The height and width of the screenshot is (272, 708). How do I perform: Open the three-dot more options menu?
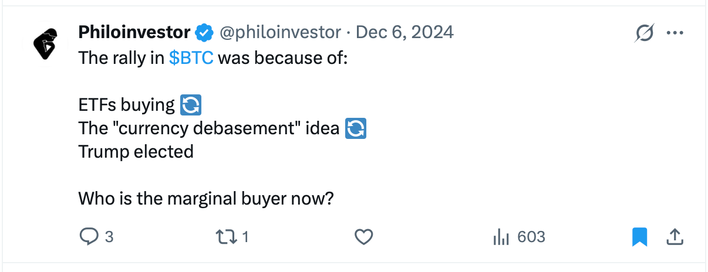click(675, 33)
